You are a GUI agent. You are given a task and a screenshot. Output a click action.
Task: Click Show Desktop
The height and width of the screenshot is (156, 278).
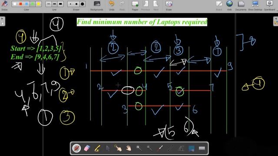(x=255, y=6)
